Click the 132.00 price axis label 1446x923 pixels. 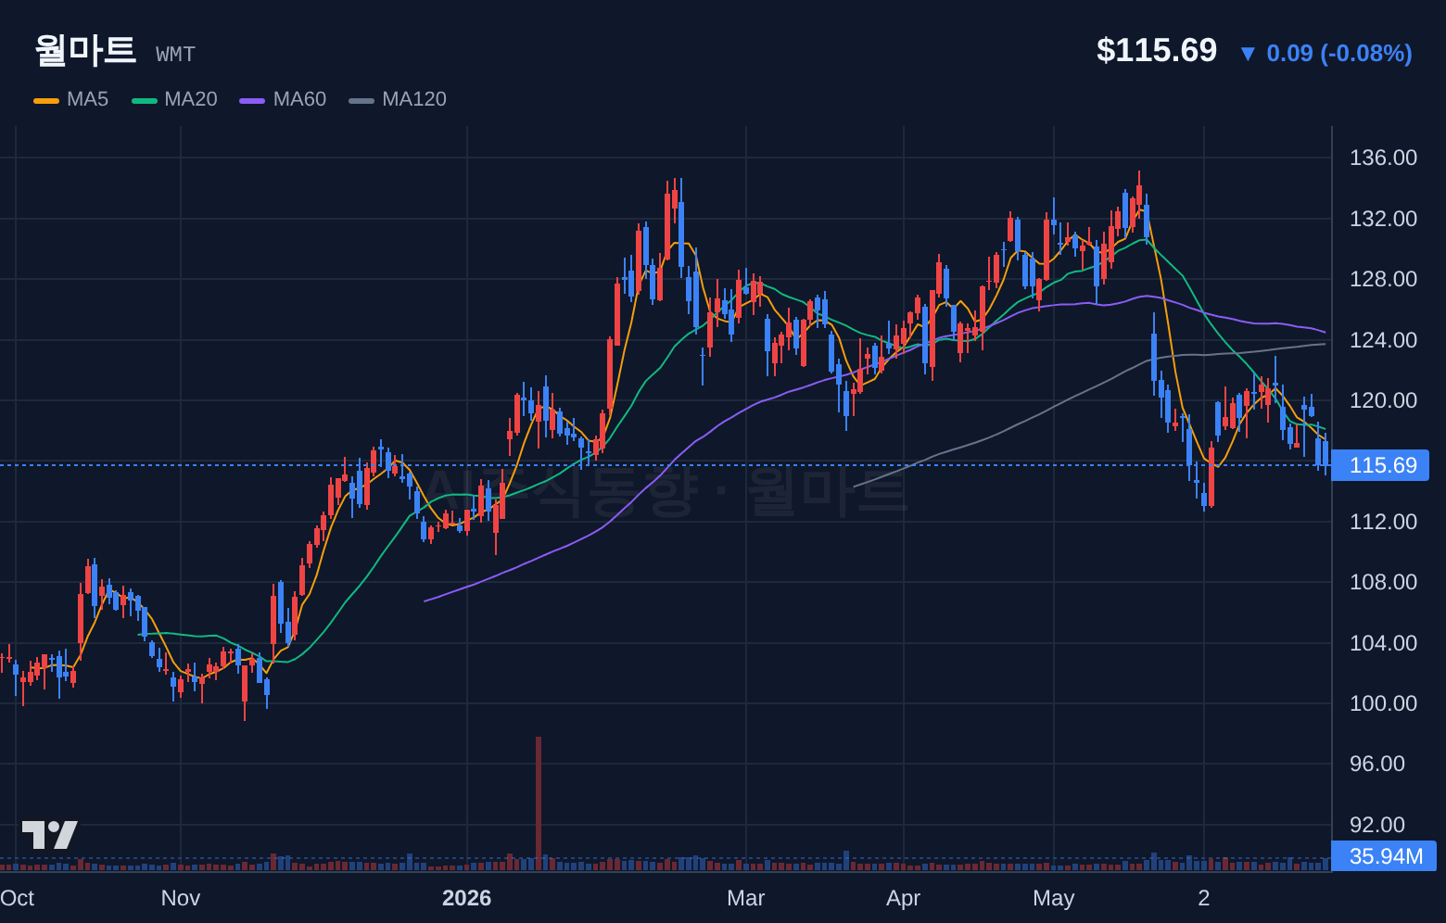pos(1383,219)
